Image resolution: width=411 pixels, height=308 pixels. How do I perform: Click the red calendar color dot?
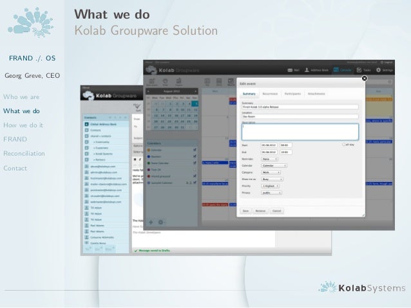[149, 176]
